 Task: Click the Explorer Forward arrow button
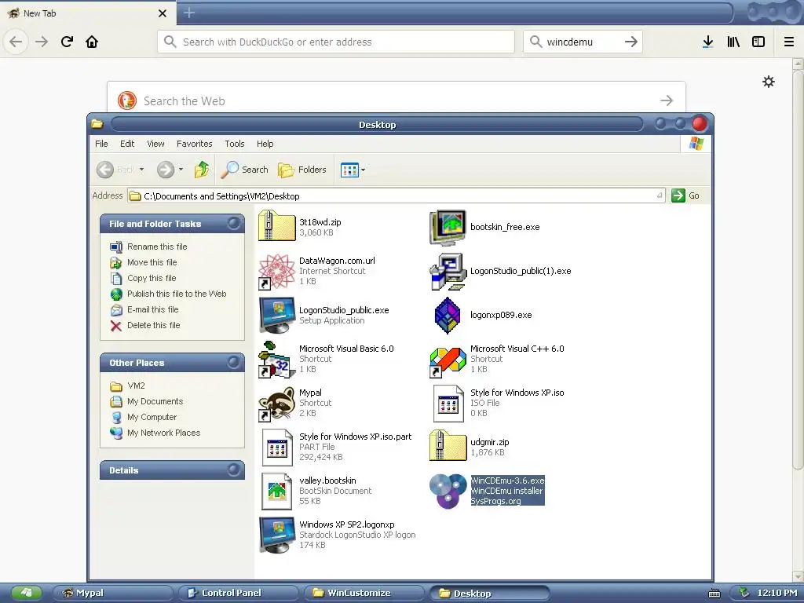click(165, 170)
